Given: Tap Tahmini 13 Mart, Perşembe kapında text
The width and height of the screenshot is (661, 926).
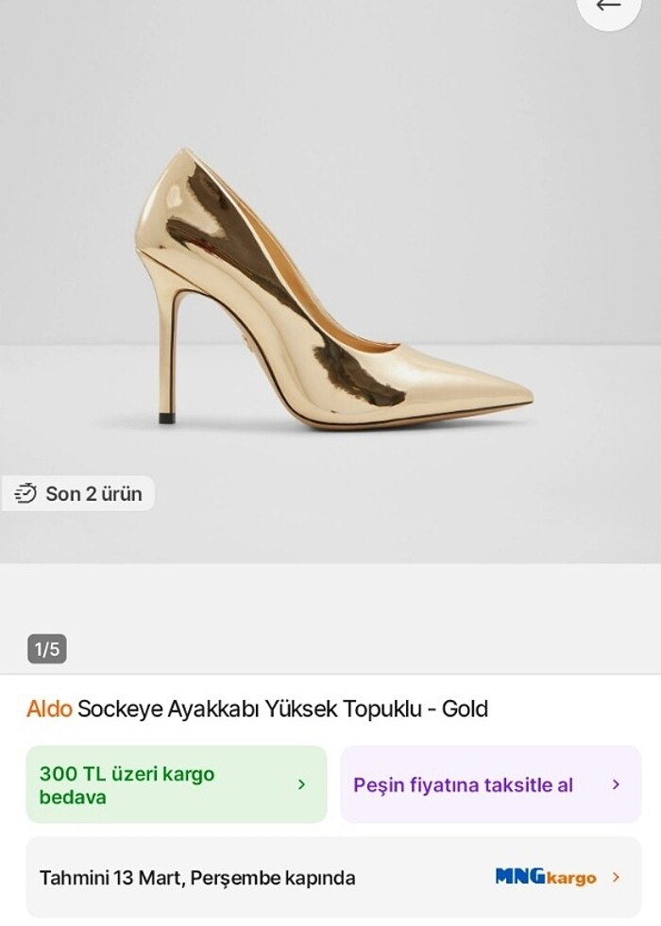Looking at the screenshot, I should (x=197, y=878).
